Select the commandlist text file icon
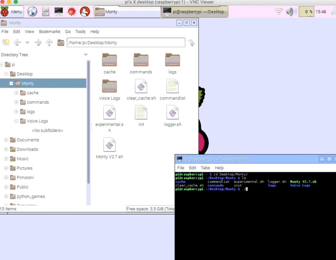Image resolution: width=336 pixels, height=260 pixels. [172, 86]
